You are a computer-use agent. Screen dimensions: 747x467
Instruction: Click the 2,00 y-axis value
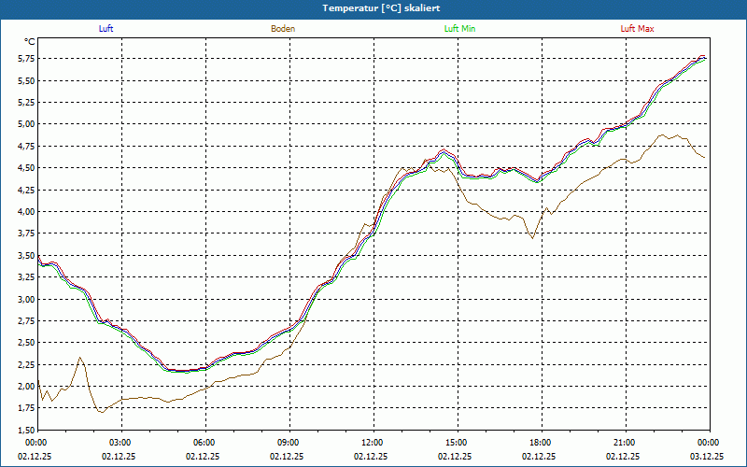point(26,387)
